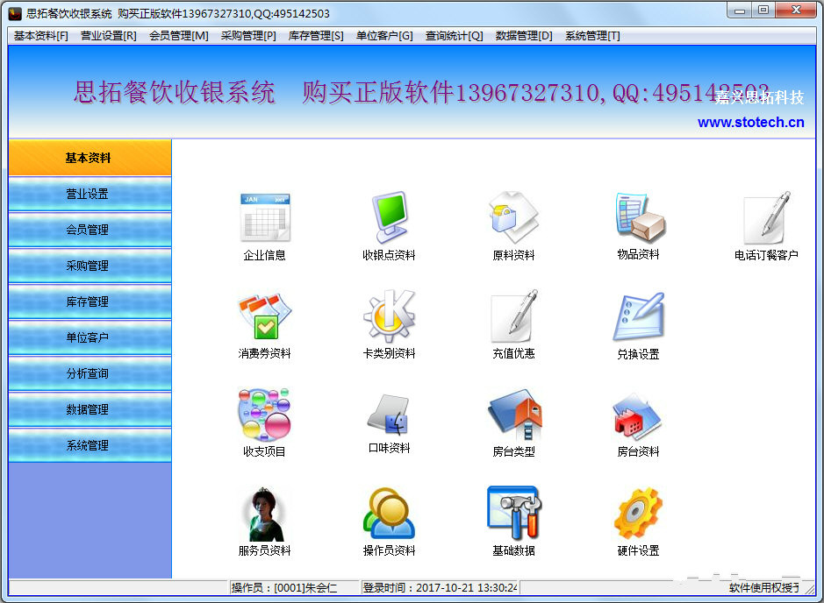Switch to 库存管理 in sidebar
The height and width of the screenshot is (603, 824).
click(90, 301)
